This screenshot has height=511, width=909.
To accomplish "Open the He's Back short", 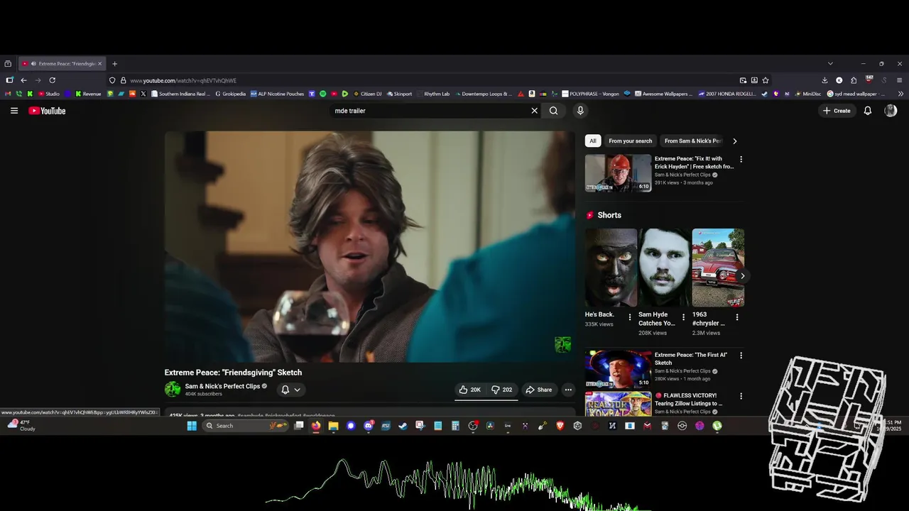I will [x=611, y=268].
